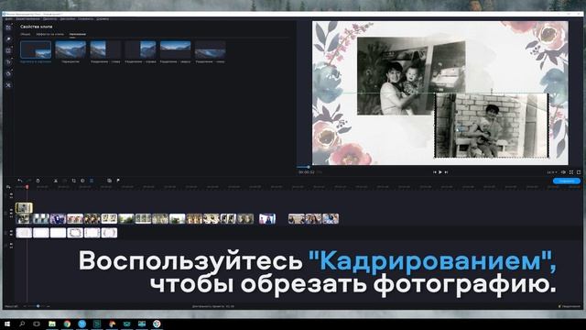This screenshot has width=586, height=330.
Task: Jump to previous frame in player
Action: click(434, 172)
